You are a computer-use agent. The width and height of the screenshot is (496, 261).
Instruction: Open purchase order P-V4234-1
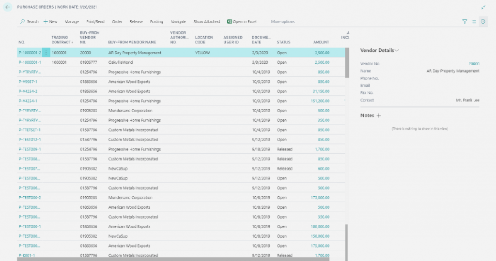point(28,101)
